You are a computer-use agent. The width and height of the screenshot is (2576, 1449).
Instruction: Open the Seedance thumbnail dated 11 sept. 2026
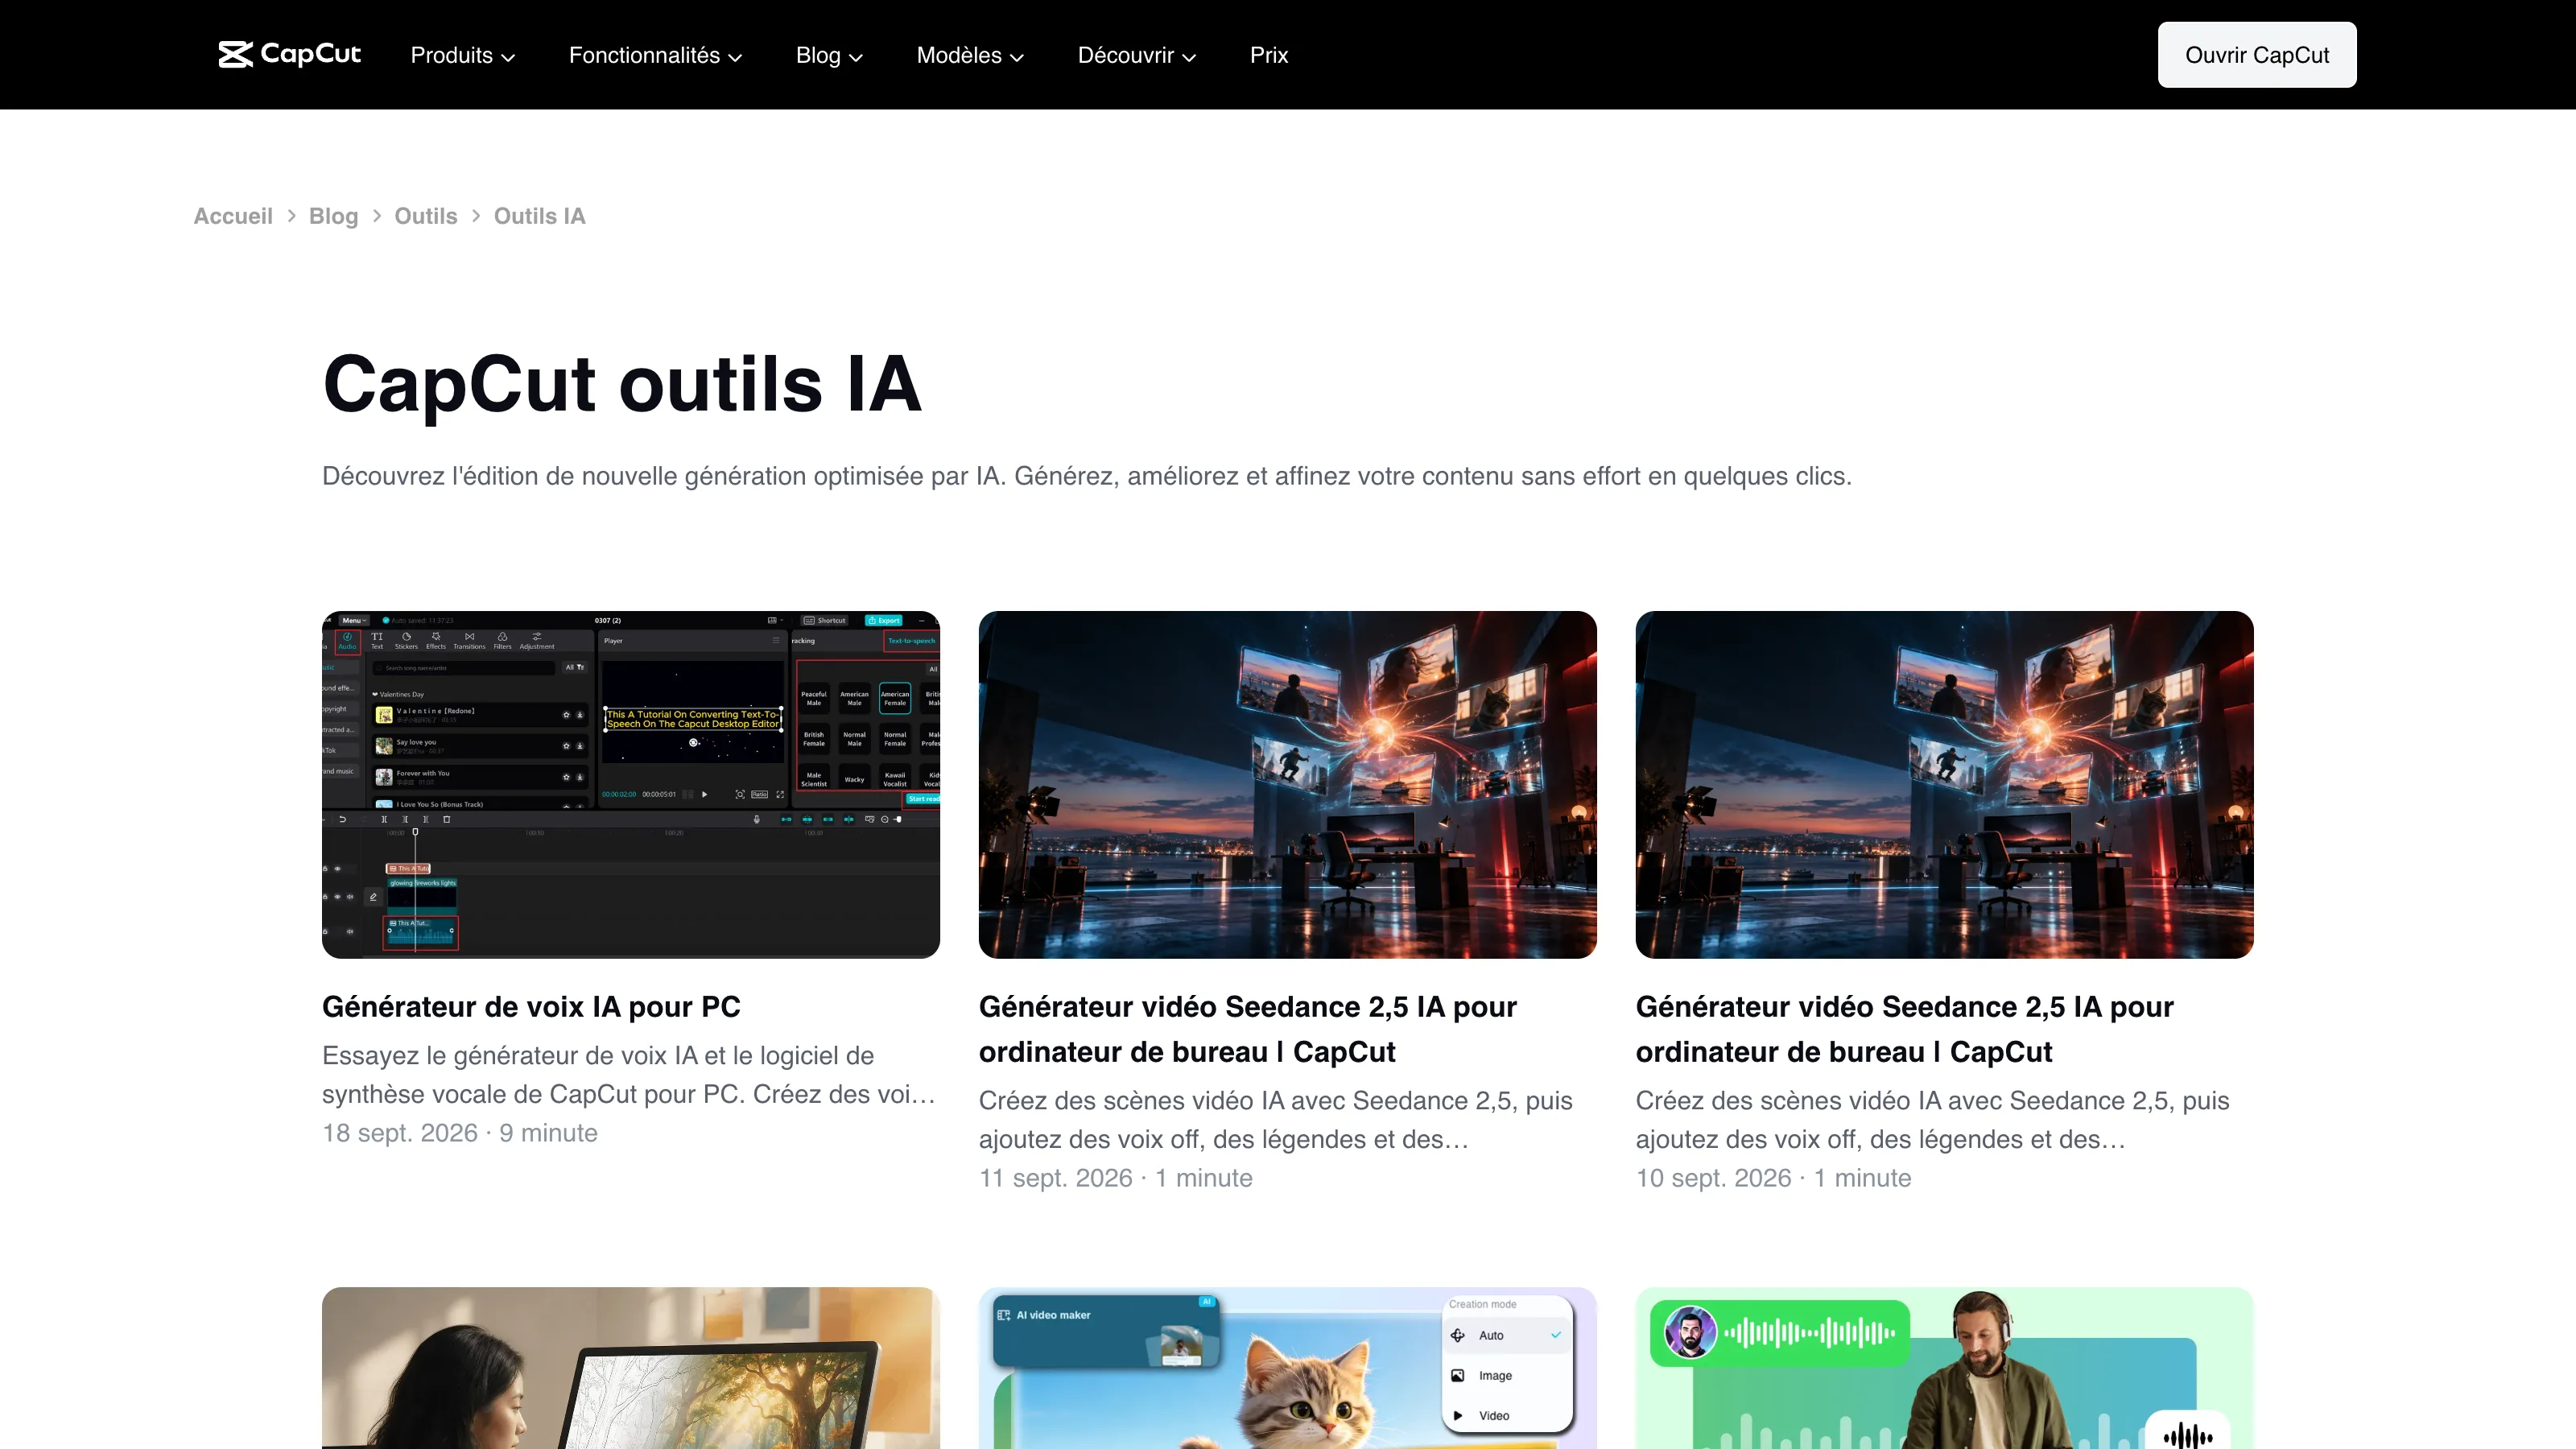1287,784
